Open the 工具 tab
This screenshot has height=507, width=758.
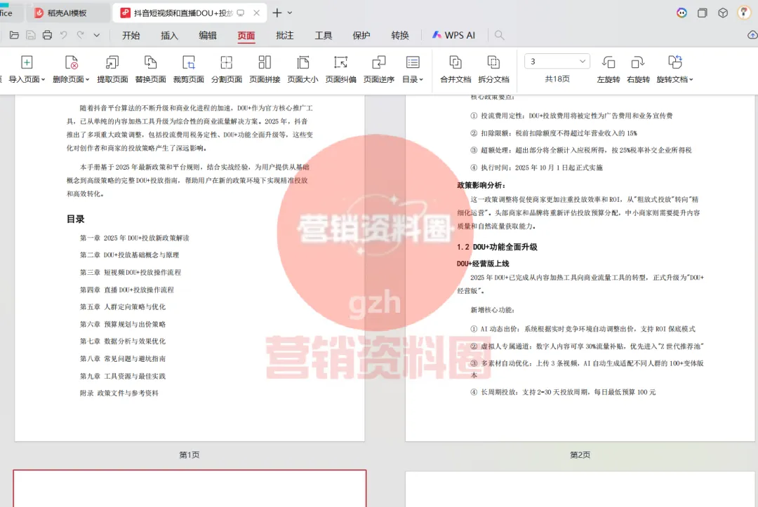coord(323,35)
